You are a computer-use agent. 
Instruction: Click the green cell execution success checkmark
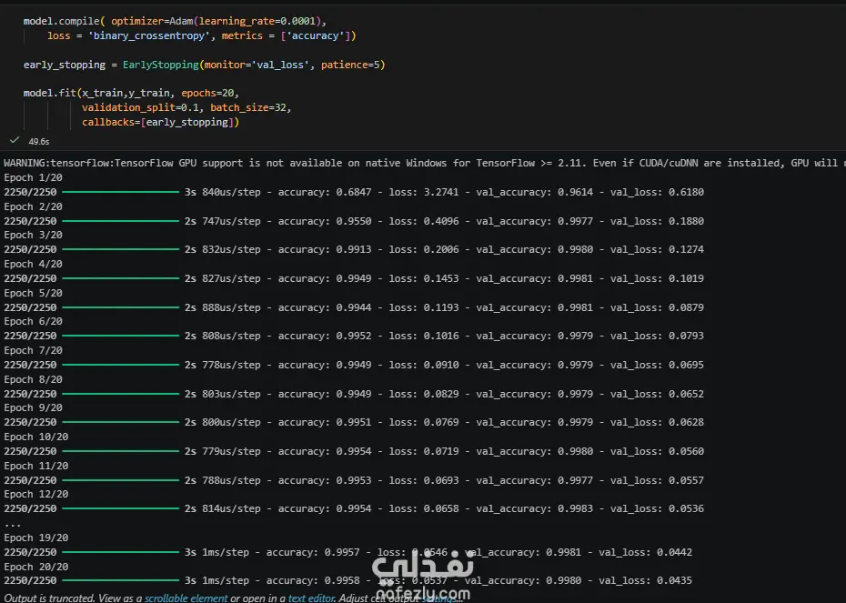(x=15, y=140)
